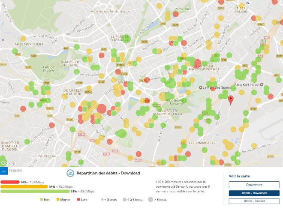This screenshot has height=210, width=283.
Task: Click the largest red measurement circle on map
Action: click(x=101, y=109)
